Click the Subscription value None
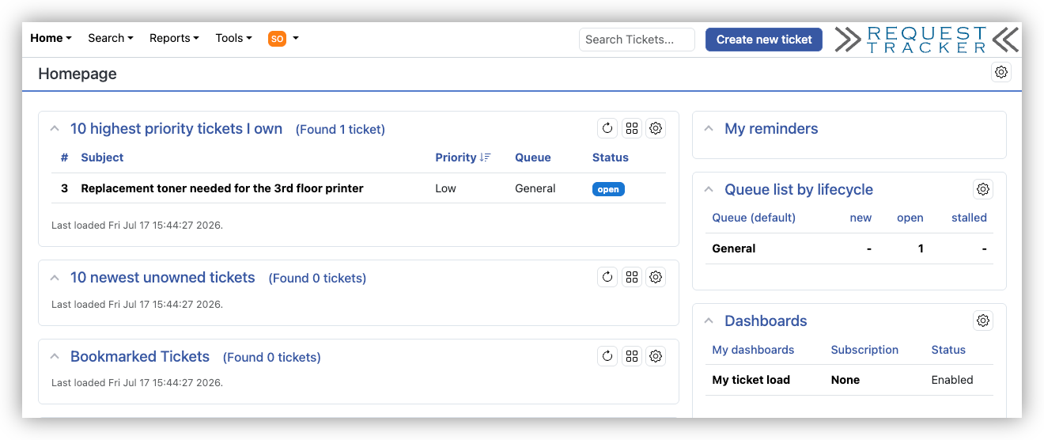This screenshot has height=440, width=1044. (845, 380)
